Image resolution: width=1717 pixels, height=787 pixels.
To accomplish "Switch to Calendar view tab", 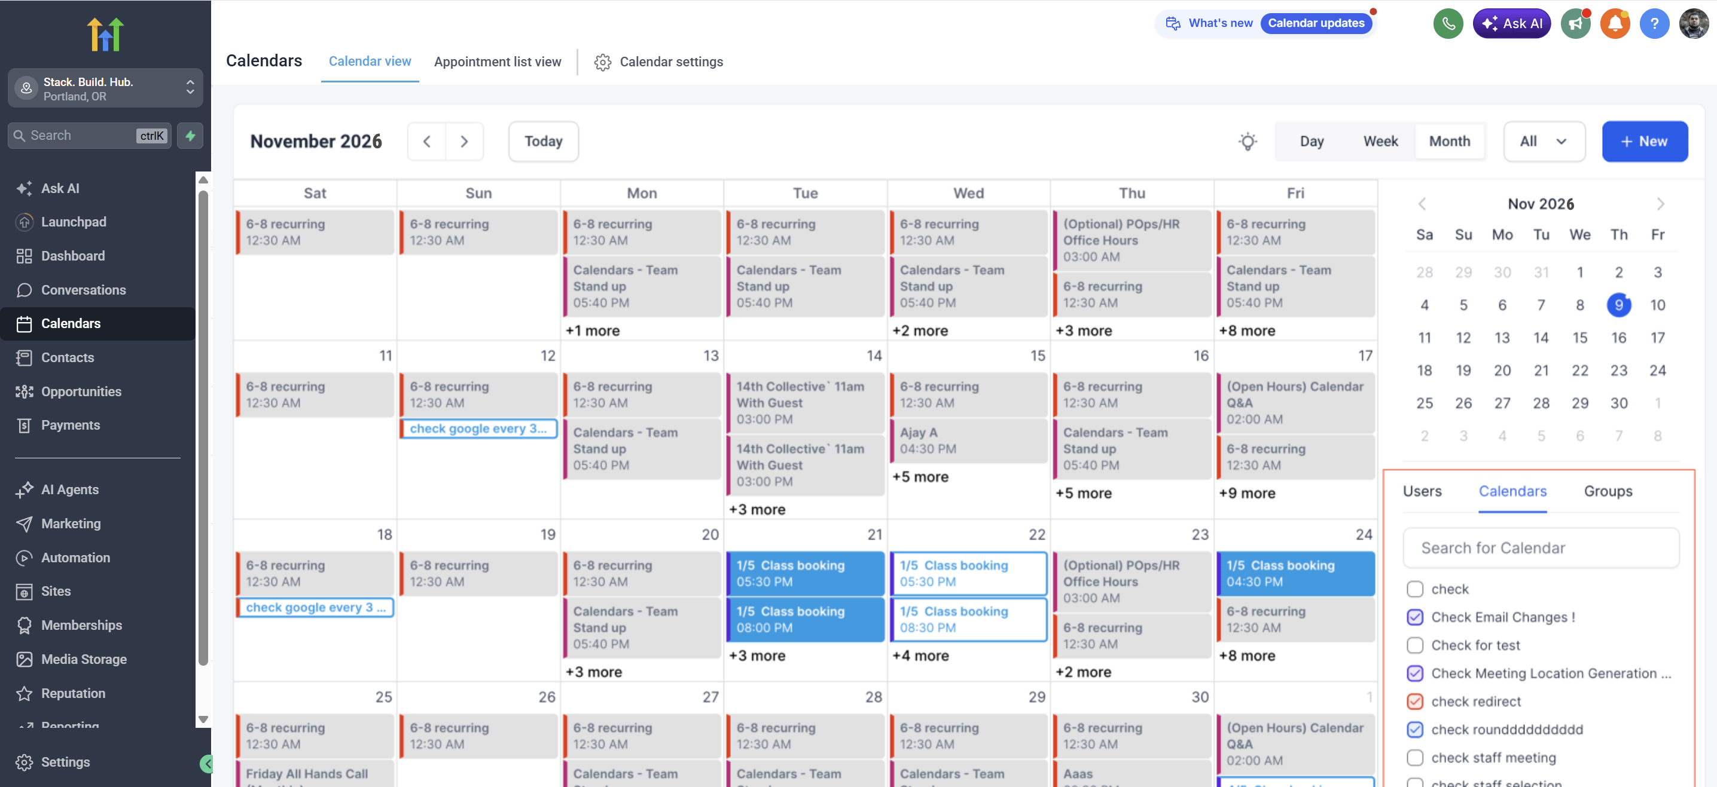I will tap(370, 62).
